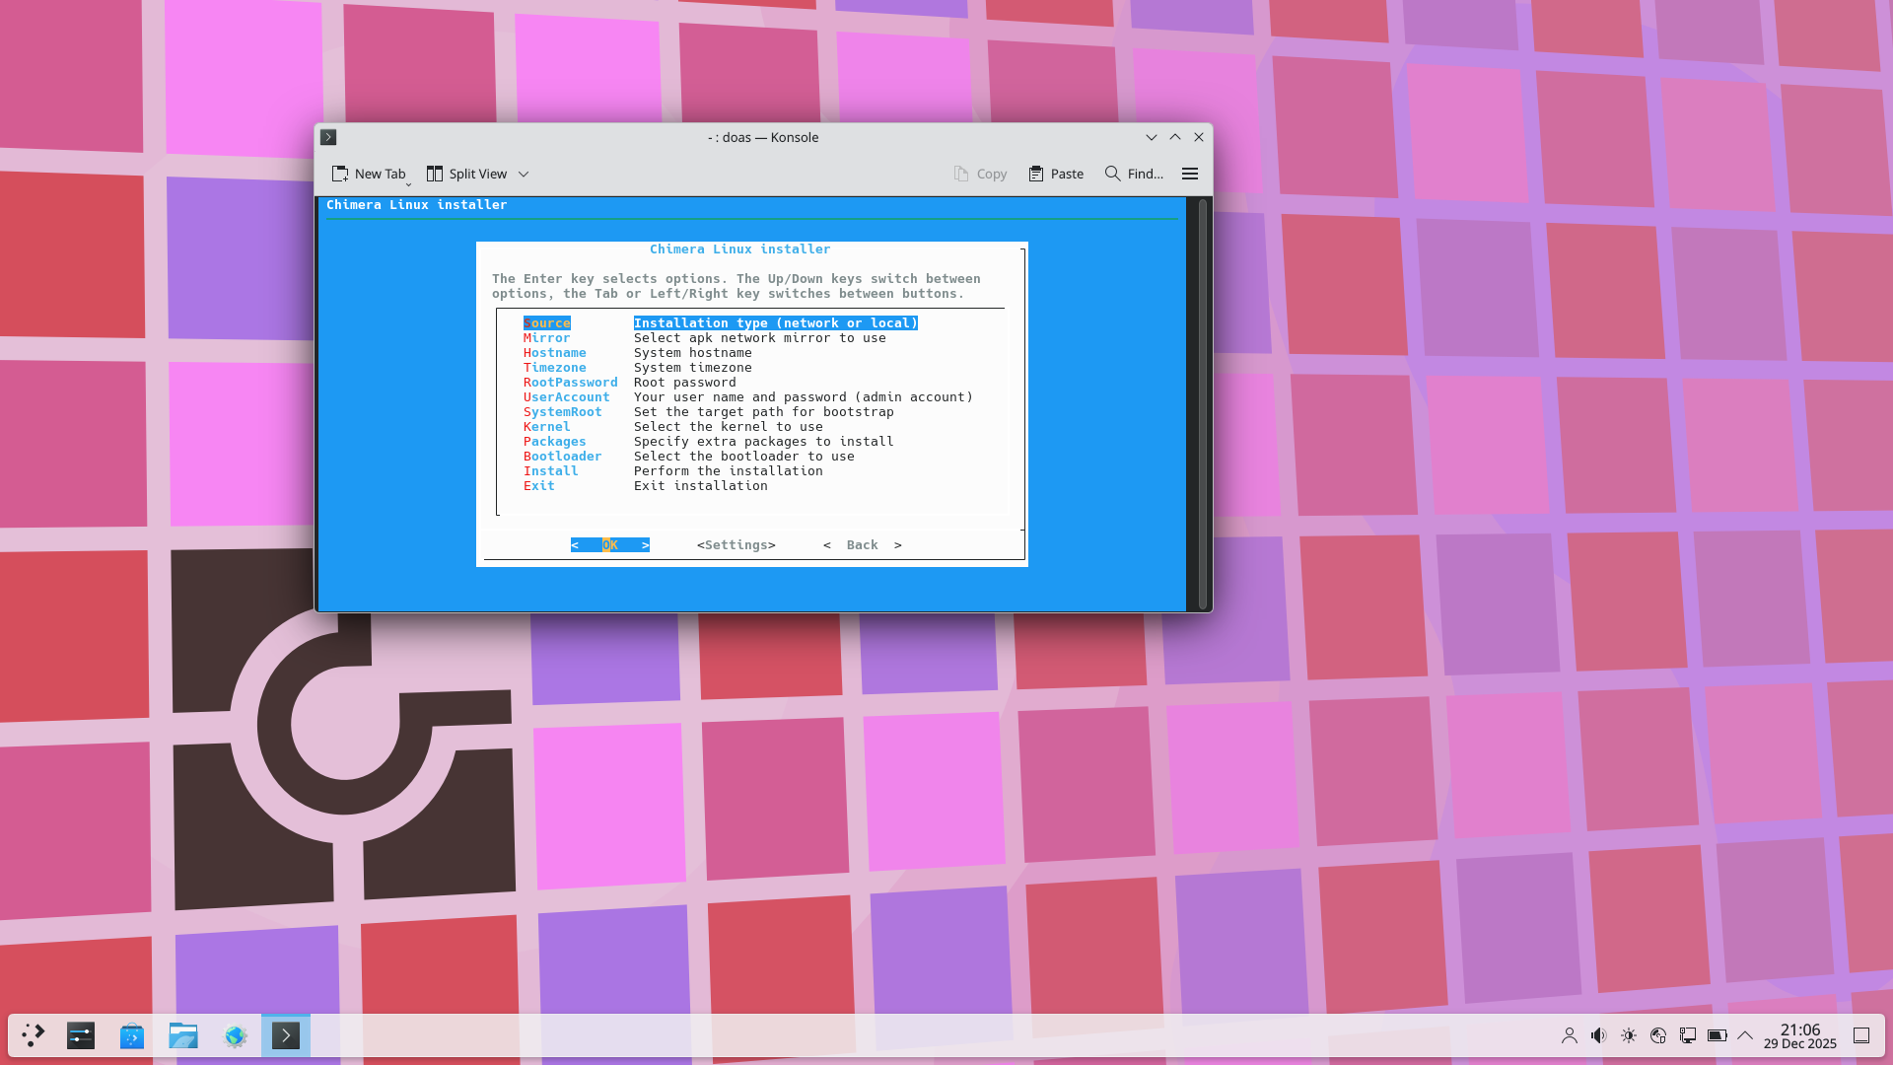Viewport: 1893px width, 1065px height.
Task: Expand hidden system tray icons arrow
Action: tap(1745, 1035)
